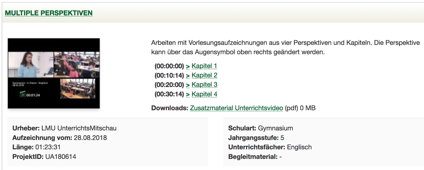Jump to Kapitel 2
424x170 pixels.
point(204,75)
